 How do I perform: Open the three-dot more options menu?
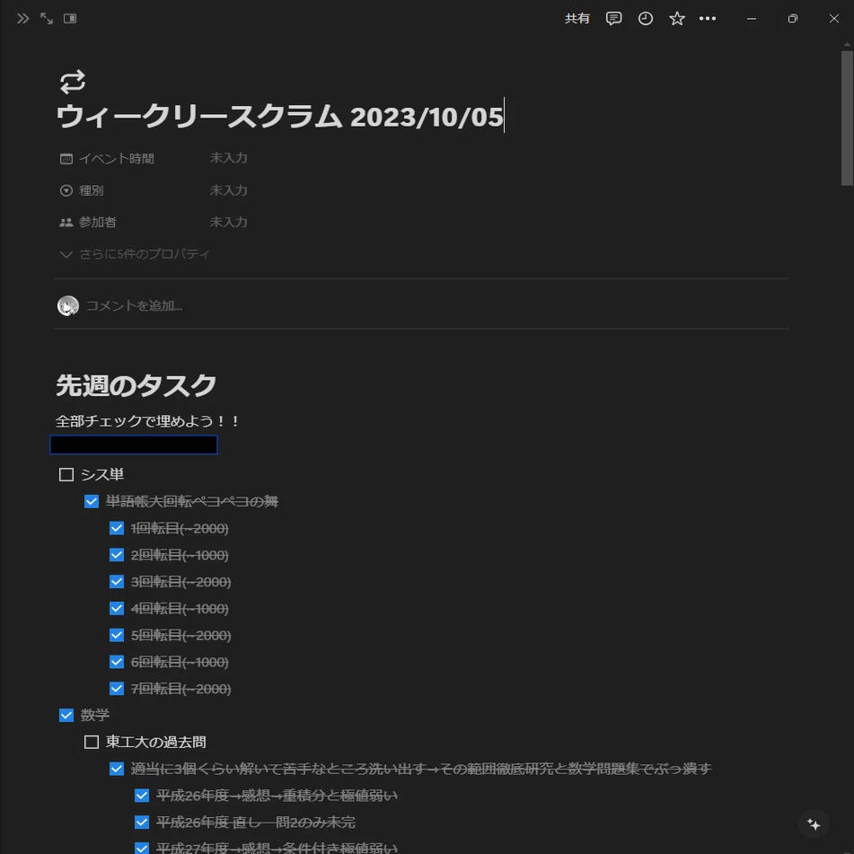pos(707,19)
